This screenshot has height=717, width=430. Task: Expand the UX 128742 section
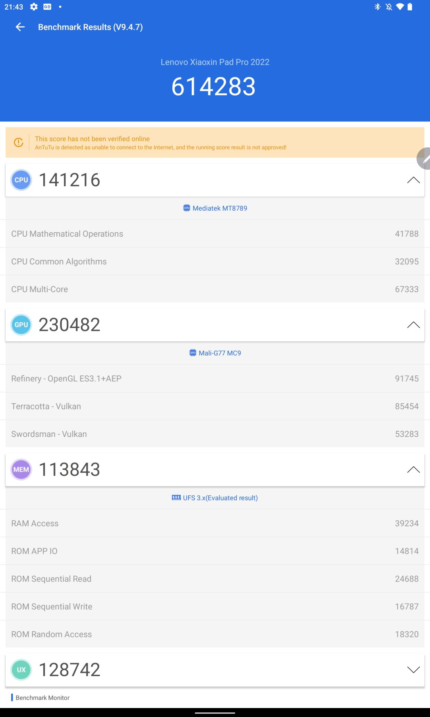414,670
